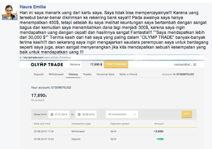Click the start date 01.01.2014 field
The width and height of the screenshot is (212, 149).
(x=59, y=114)
